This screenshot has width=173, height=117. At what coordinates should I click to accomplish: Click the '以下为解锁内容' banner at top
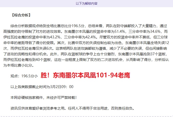point(86,4)
